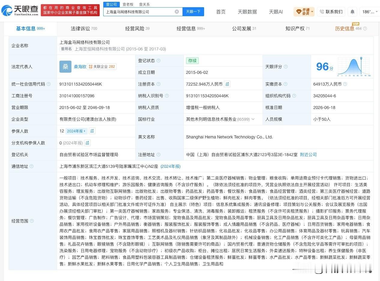Click credit code 91310115342050446K under 统一社会信用代码
Image resolution: width=380 pixels, height=281 pixels.
point(81,84)
